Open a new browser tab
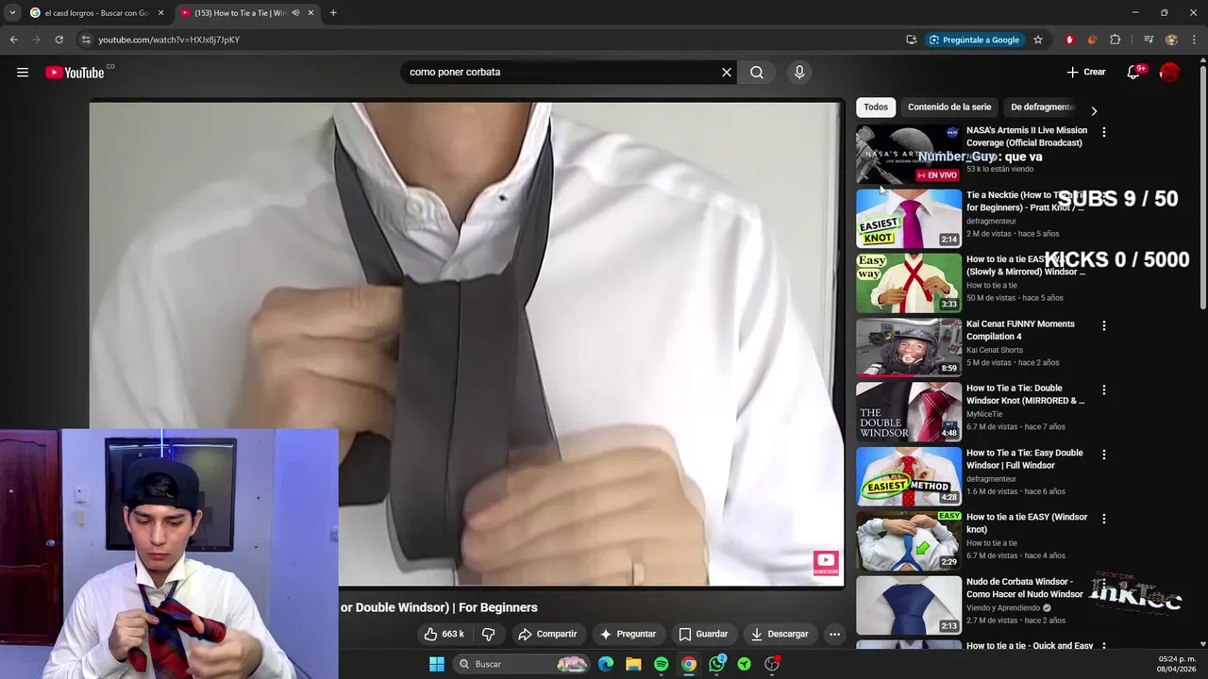This screenshot has width=1208, height=679. 333,13
